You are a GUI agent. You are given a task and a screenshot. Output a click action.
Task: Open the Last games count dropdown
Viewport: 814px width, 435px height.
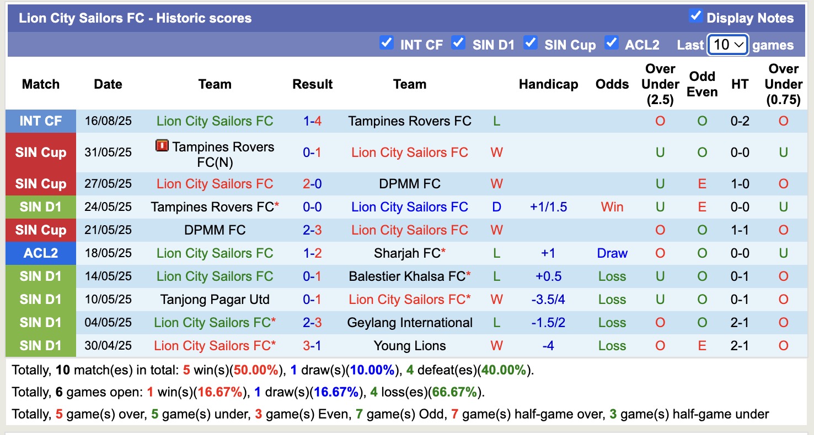pos(727,45)
